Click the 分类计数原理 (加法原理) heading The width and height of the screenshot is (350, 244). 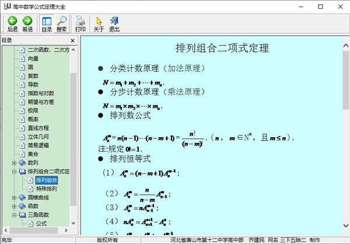[157, 68]
